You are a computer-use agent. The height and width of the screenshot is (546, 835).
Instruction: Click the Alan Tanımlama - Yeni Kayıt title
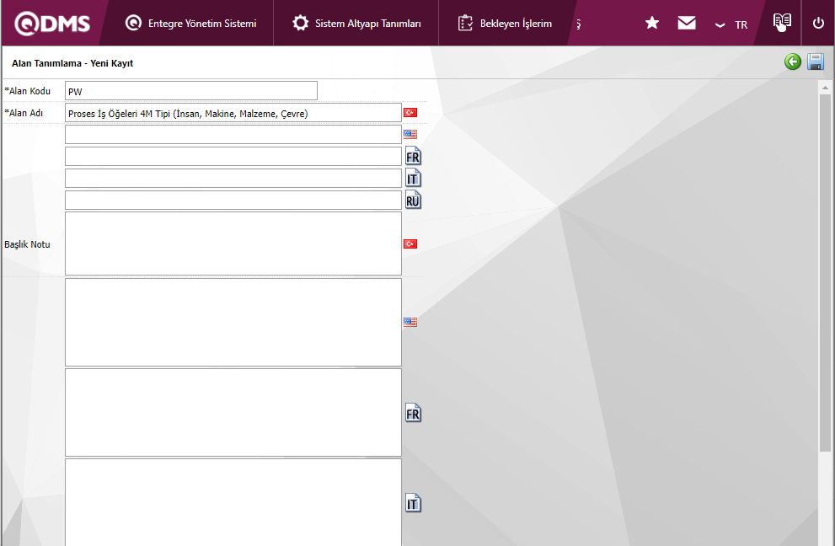point(72,63)
